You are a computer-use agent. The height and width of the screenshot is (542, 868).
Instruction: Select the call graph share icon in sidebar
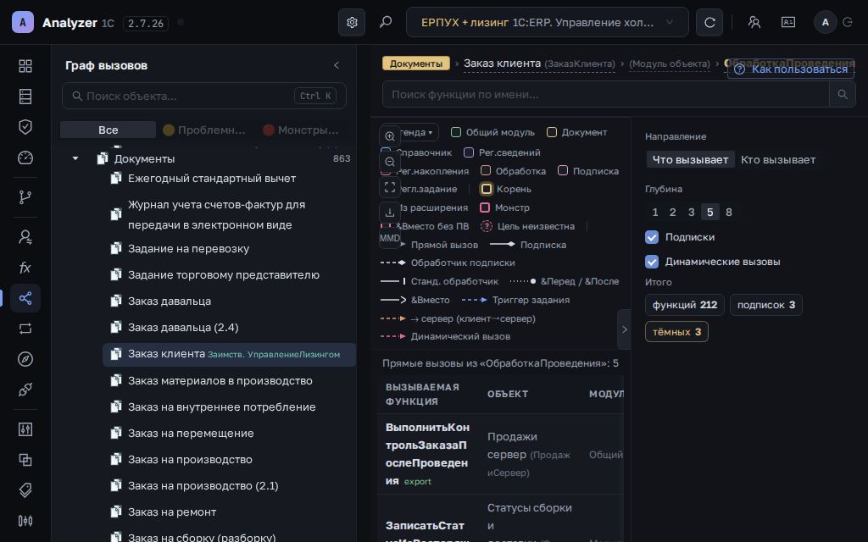pos(25,298)
